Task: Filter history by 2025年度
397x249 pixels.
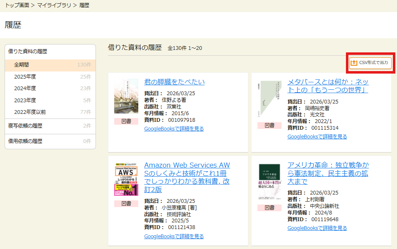Action: pyautogui.click(x=25, y=76)
